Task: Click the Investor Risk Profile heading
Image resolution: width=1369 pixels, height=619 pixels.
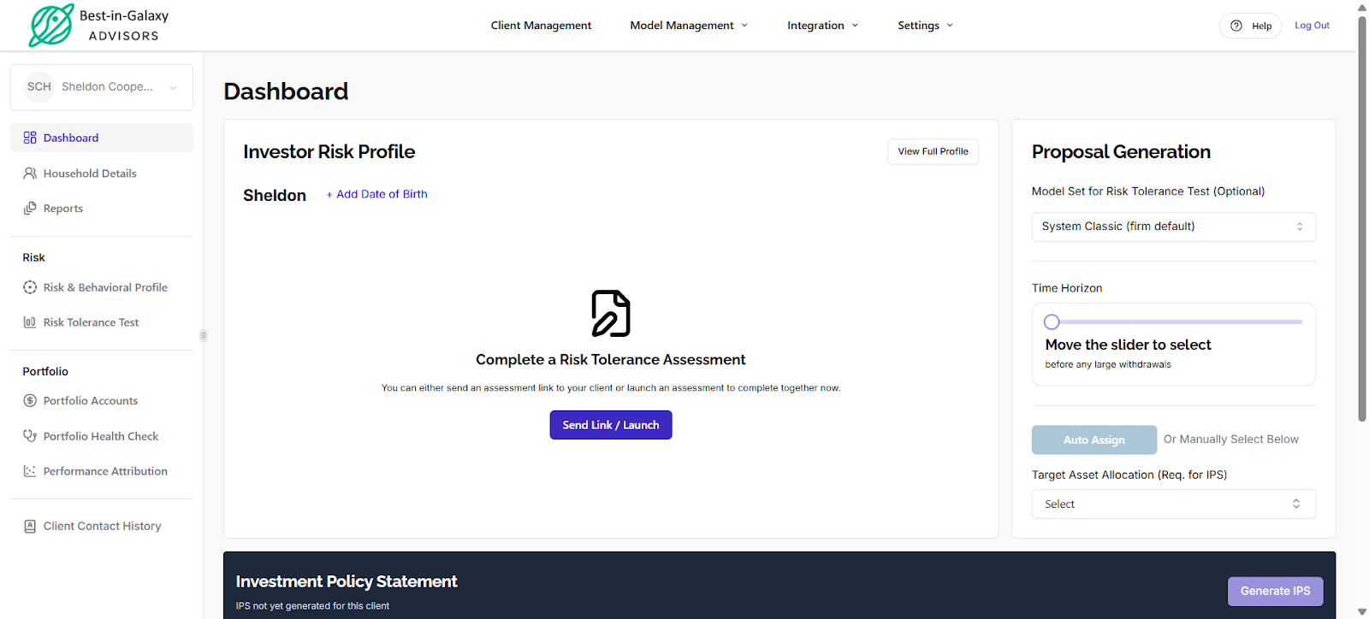Action: [329, 152]
